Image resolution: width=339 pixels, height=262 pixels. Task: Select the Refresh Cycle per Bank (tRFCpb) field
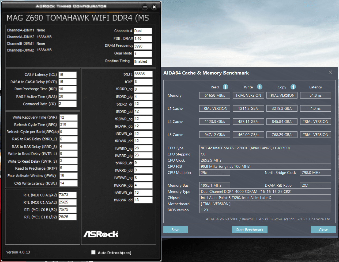[x=69, y=132]
